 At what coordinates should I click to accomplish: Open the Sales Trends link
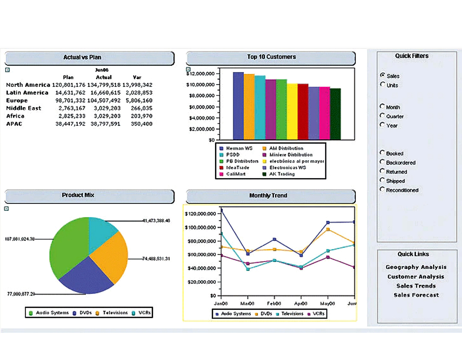[416, 286]
